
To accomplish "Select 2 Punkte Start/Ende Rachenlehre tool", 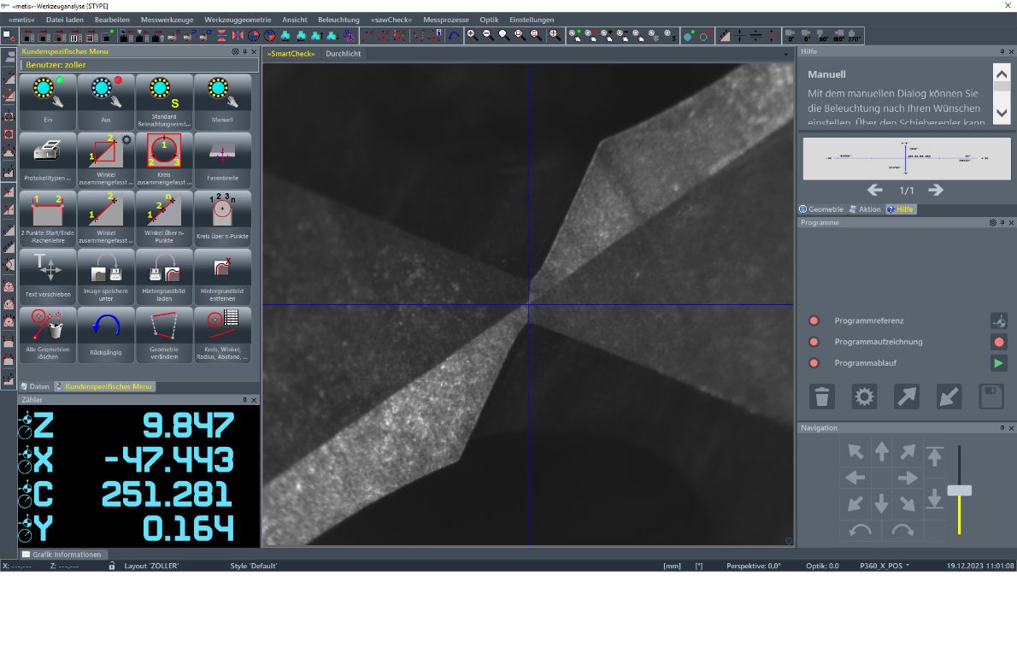I will (x=48, y=218).
